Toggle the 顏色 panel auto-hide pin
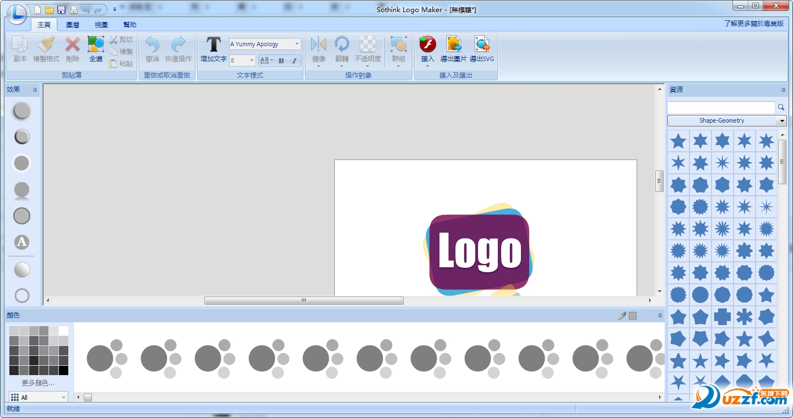Viewport: 793px width, 418px height. click(x=660, y=316)
